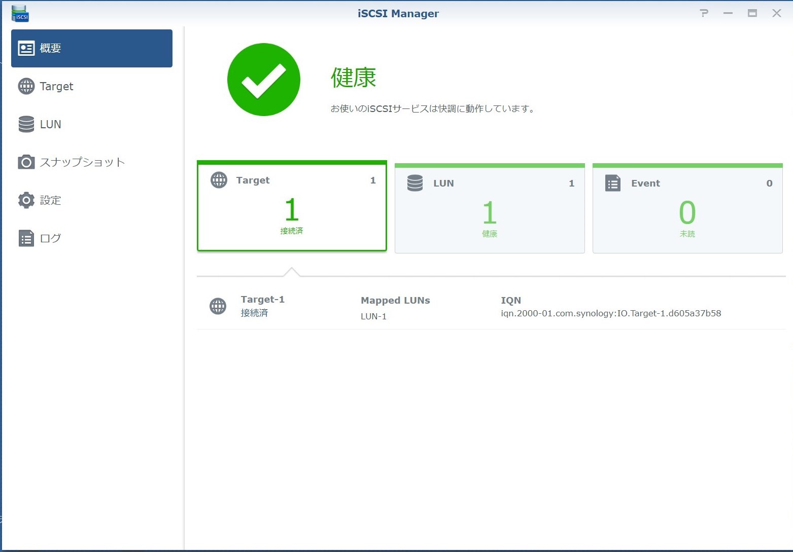Click the document icon in Event card

(612, 183)
